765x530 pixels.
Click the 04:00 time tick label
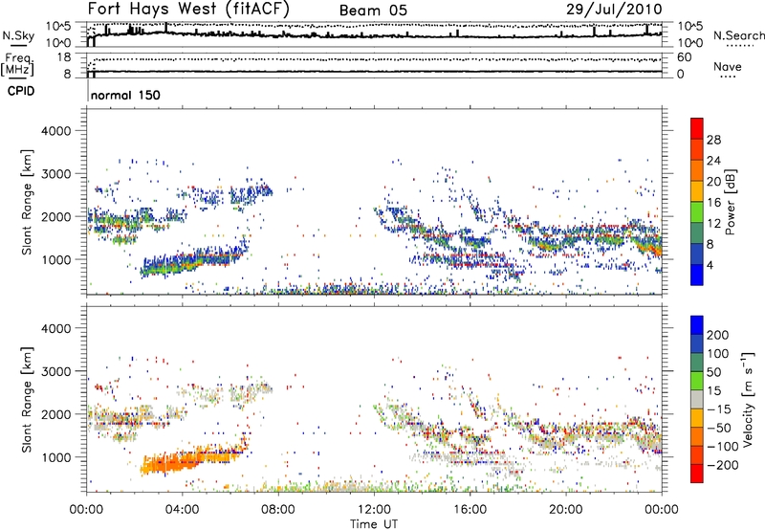[183, 510]
